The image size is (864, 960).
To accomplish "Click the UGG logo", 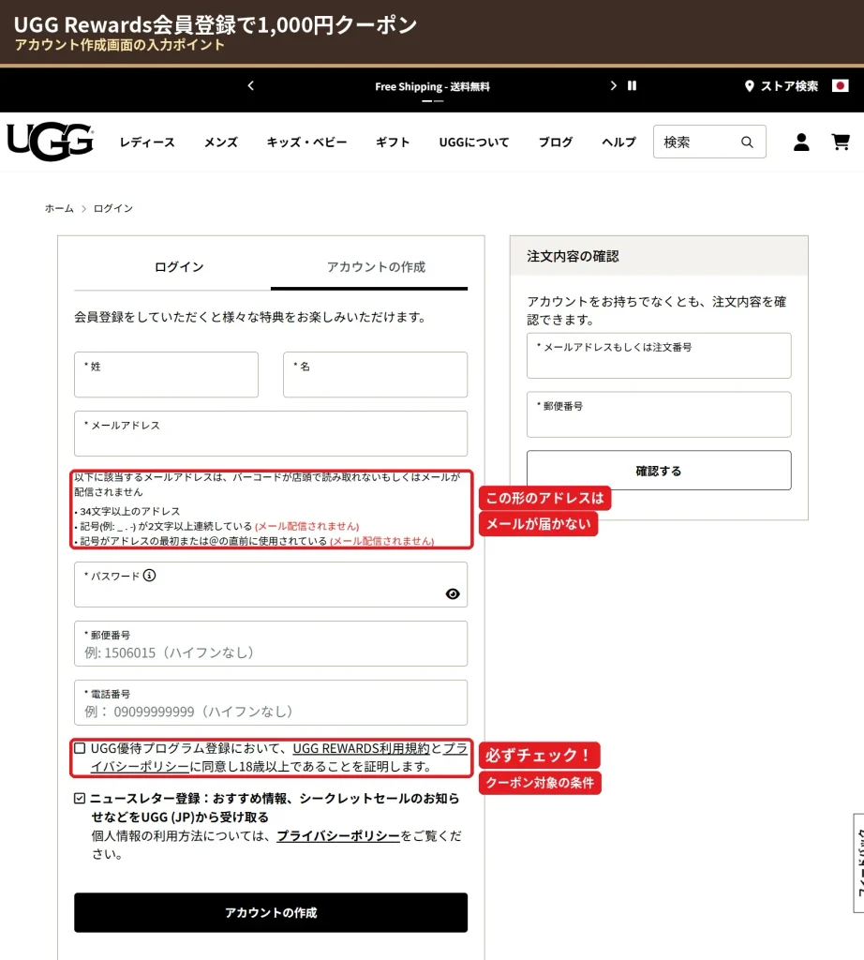I will (51, 142).
